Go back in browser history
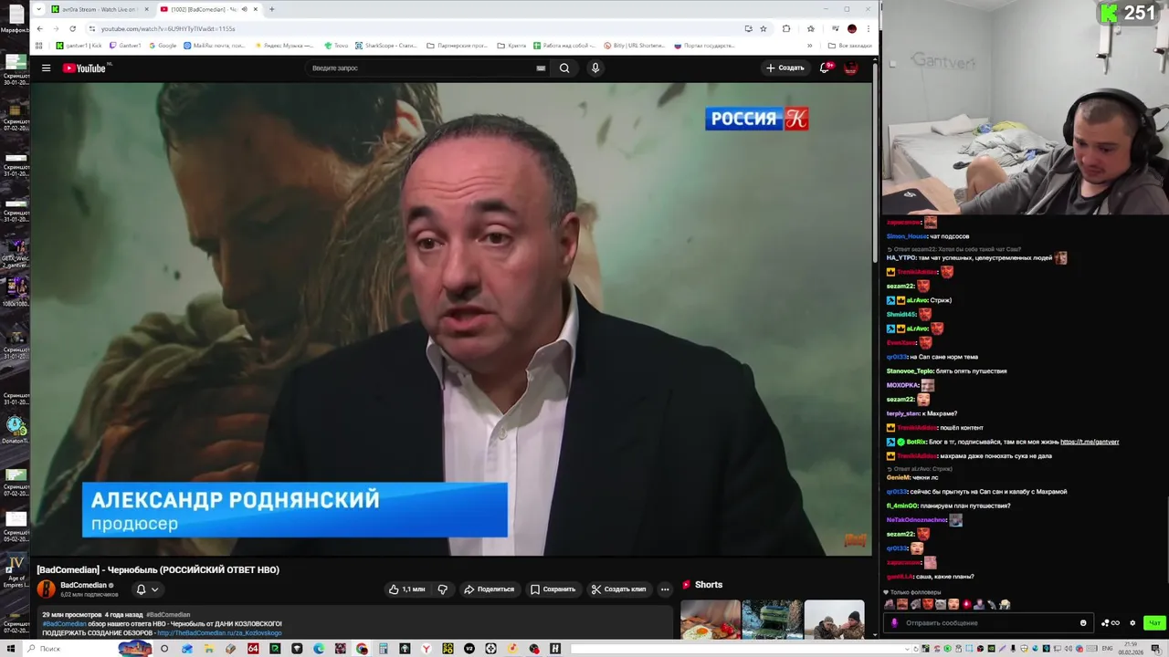The height and width of the screenshot is (657, 1169). pyautogui.click(x=39, y=28)
